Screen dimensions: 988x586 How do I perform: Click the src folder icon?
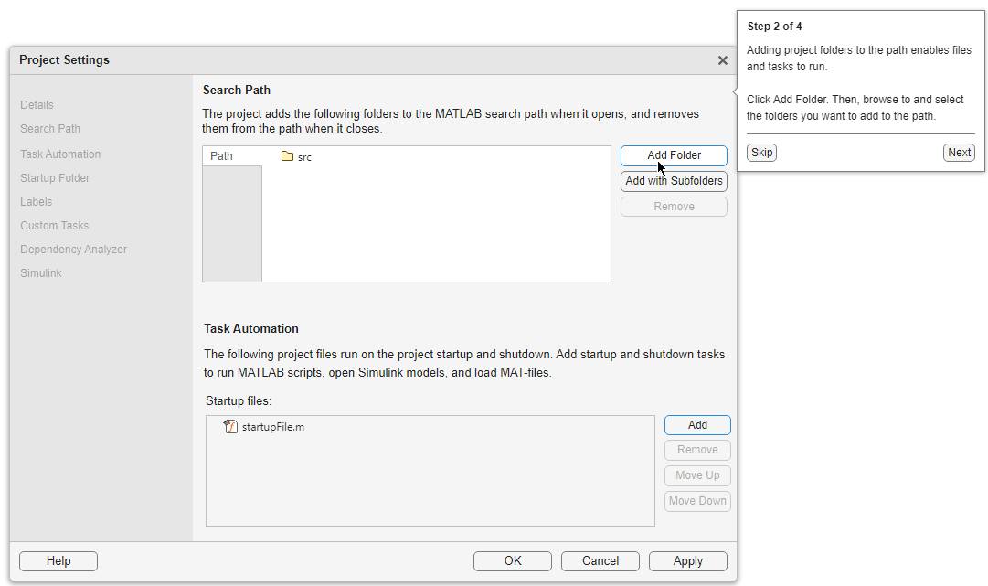tap(287, 157)
